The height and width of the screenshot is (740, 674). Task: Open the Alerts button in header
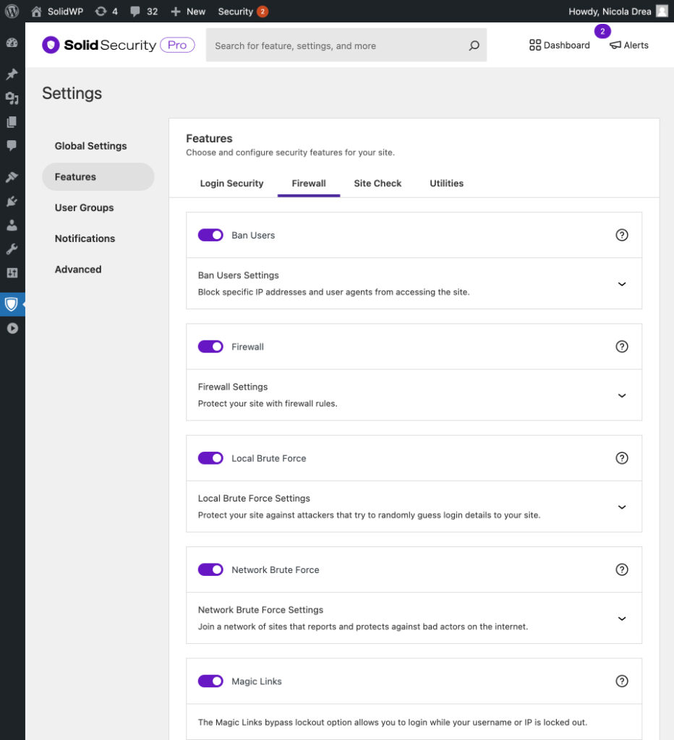[x=628, y=45]
